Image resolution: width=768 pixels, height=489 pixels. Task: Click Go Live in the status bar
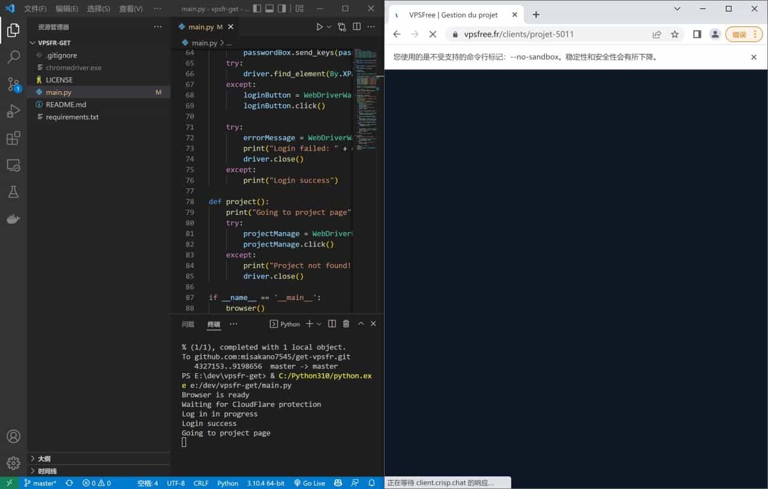coord(310,483)
